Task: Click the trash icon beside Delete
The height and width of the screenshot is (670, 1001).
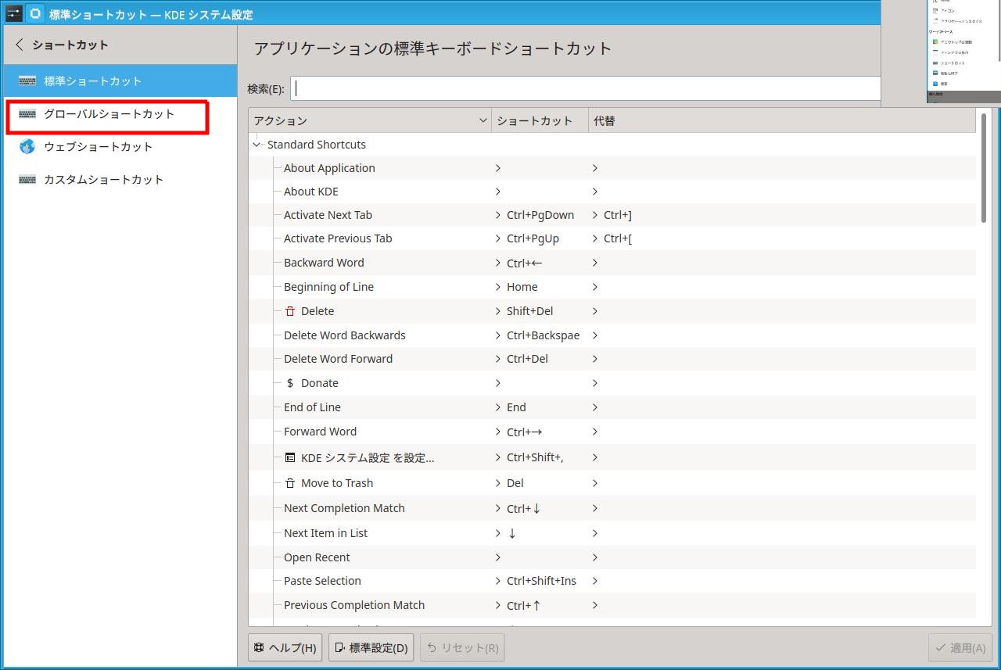Action: (290, 311)
